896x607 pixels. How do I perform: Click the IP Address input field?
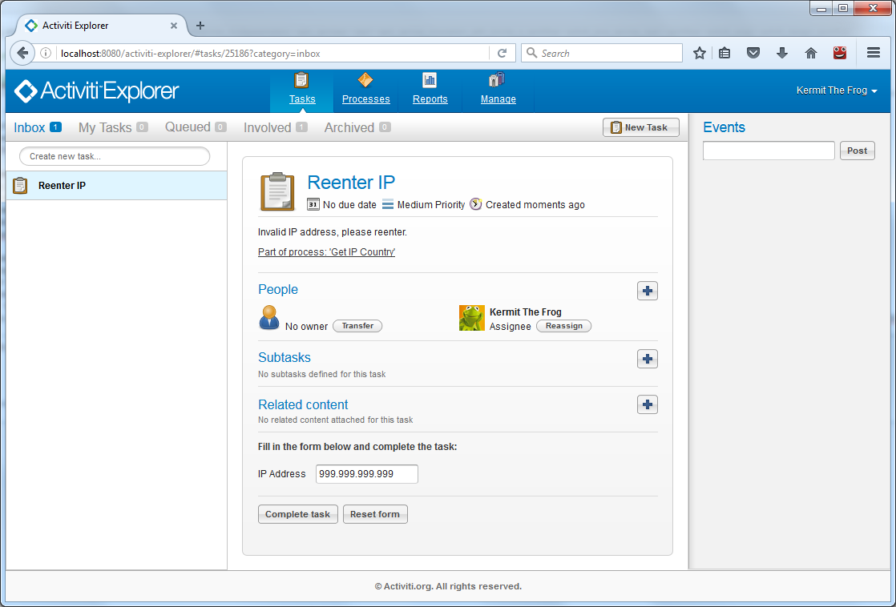(x=366, y=474)
